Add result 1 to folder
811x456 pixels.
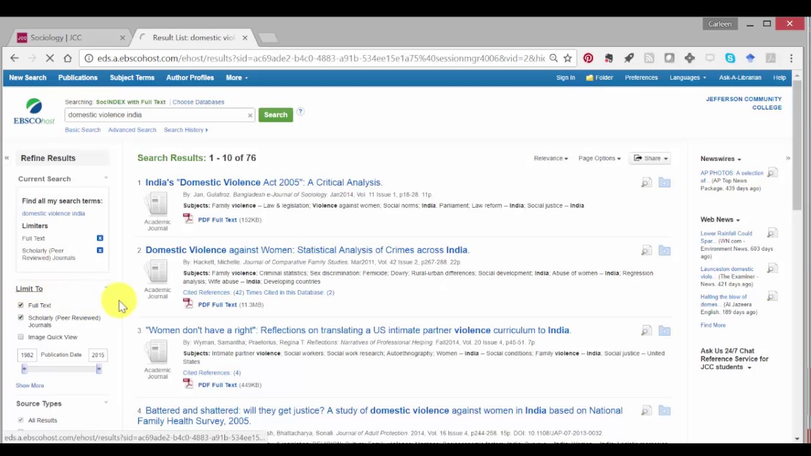[664, 183]
